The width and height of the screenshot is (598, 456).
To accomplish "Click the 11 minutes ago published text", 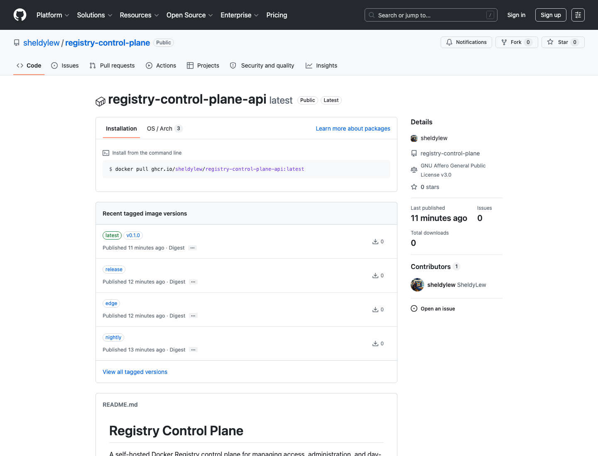I will (x=439, y=218).
